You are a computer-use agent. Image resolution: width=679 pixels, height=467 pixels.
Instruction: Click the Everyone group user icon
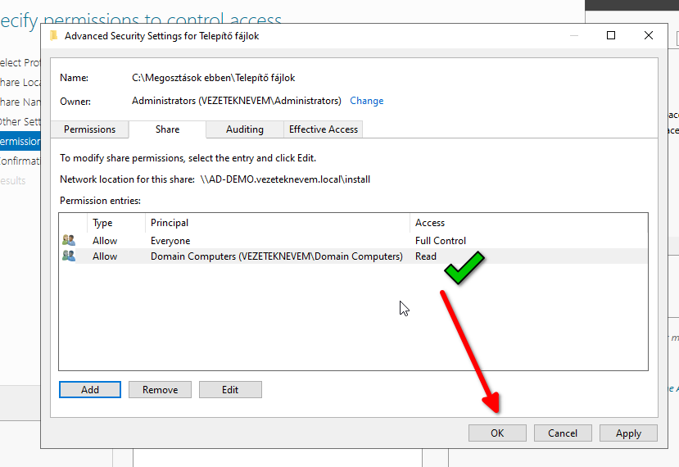(69, 241)
